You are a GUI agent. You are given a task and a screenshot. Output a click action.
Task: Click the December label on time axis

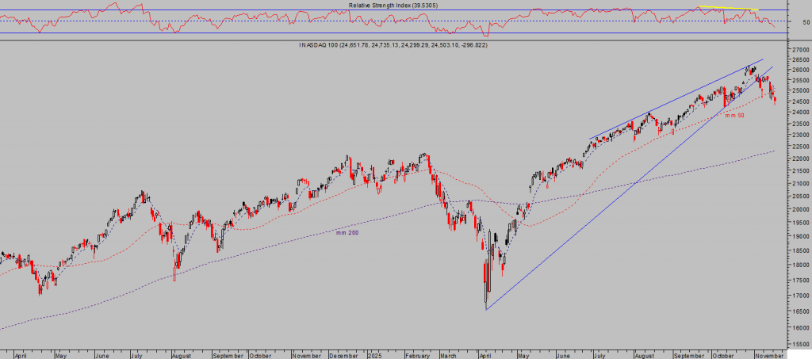point(342,354)
